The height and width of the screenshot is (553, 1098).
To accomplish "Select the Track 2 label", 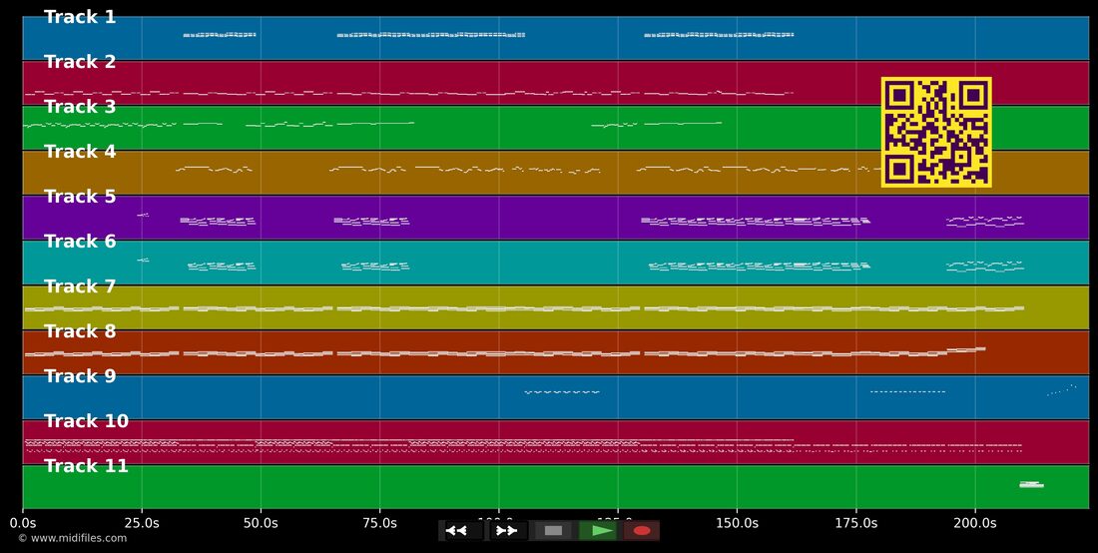I will click(80, 62).
